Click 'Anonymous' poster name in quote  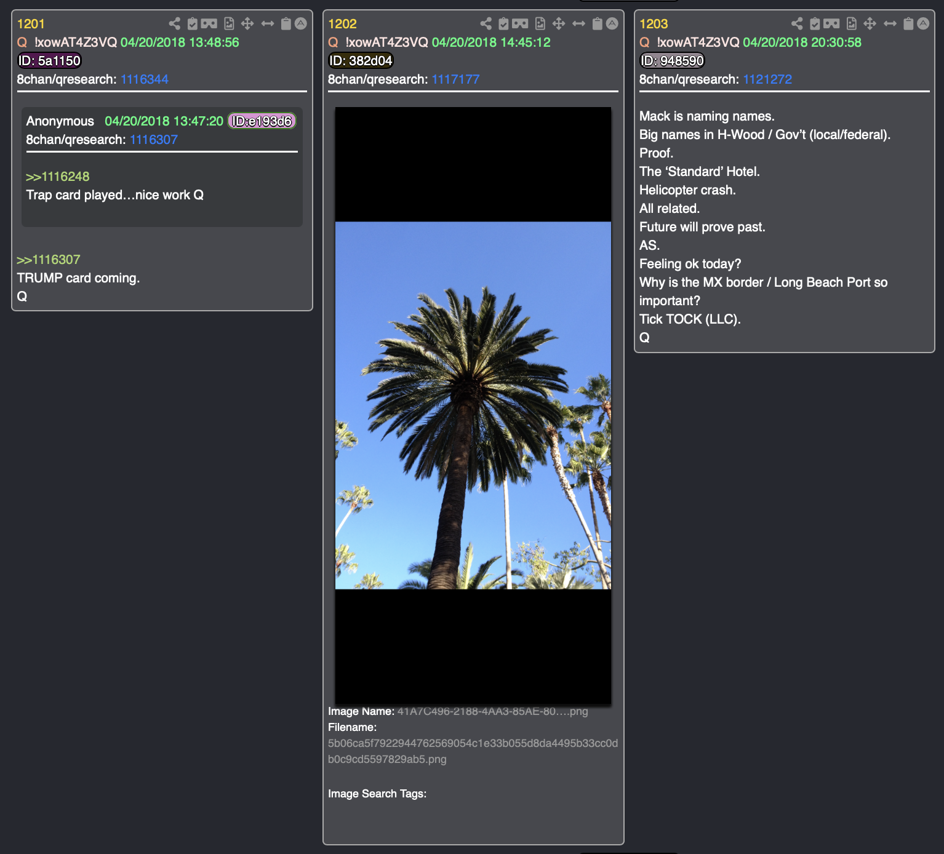(x=60, y=121)
